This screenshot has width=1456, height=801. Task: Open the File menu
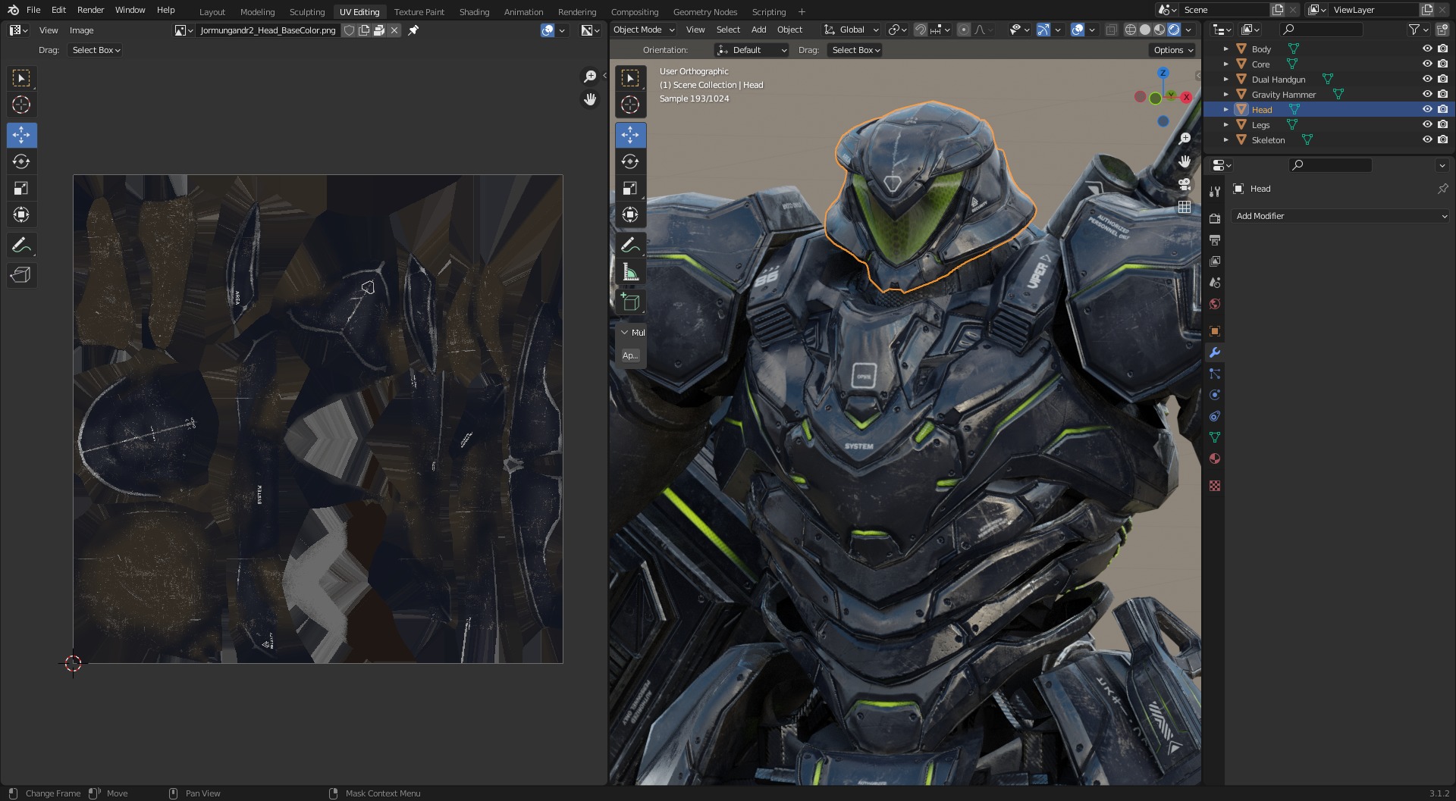[33, 10]
